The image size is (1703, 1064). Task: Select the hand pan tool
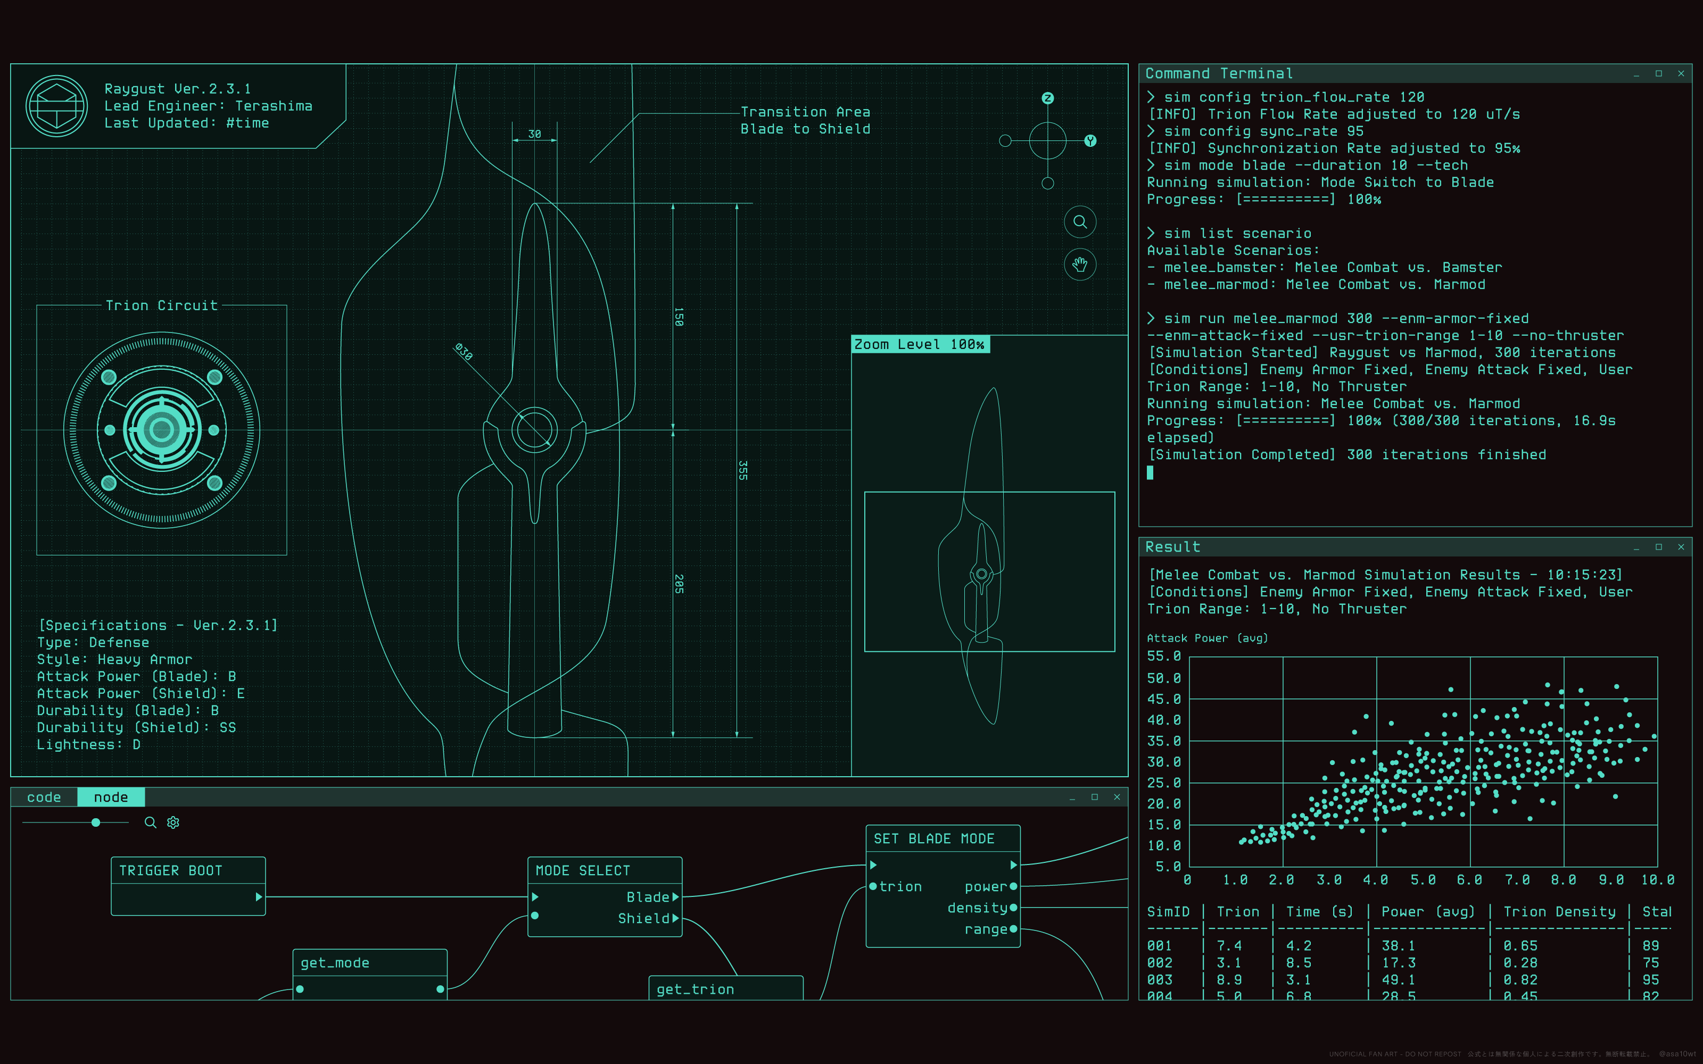pyautogui.click(x=1079, y=264)
